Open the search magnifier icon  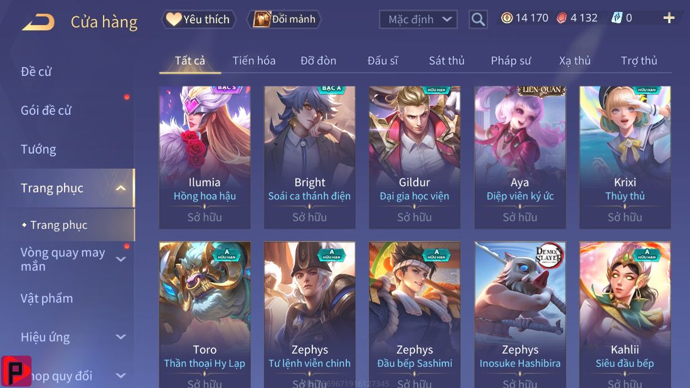point(478,19)
